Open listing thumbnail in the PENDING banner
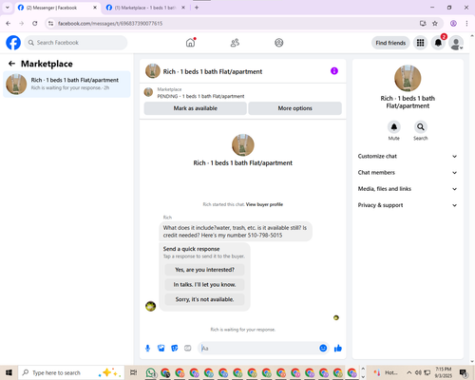The height and width of the screenshot is (380, 475). coord(148,92)
